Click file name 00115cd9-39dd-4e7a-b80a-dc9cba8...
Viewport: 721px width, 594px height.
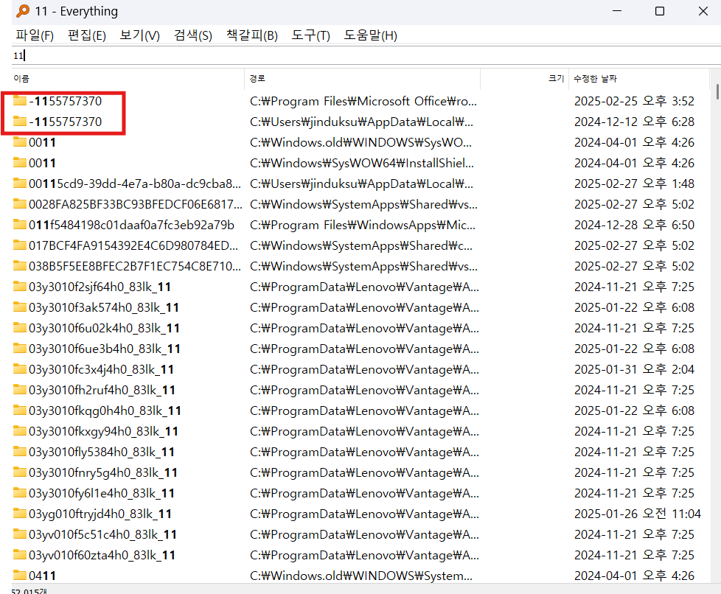pyautogui.click(x=135, y=184)
